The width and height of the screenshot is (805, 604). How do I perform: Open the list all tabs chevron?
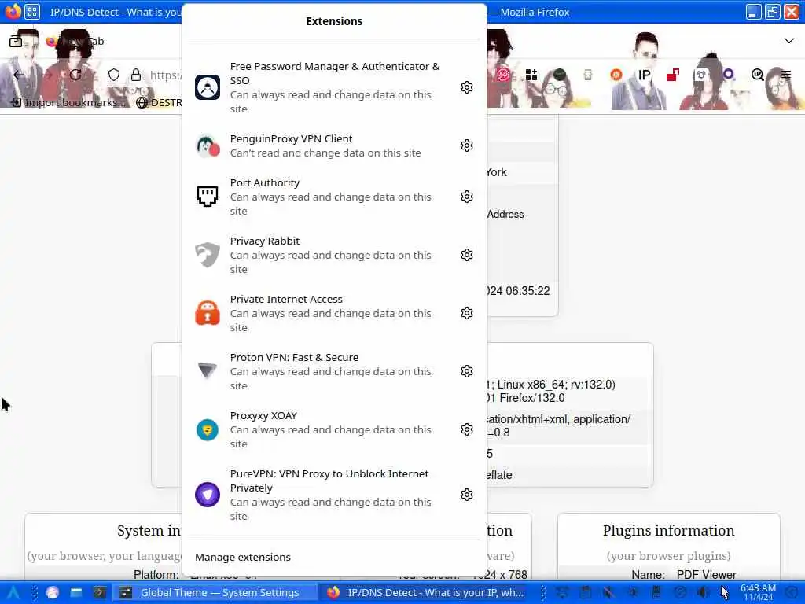point(789,41)
